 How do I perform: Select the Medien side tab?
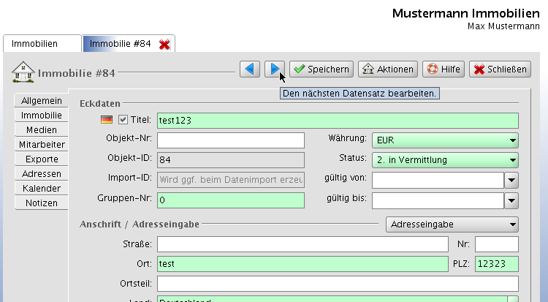click(41, 130)
